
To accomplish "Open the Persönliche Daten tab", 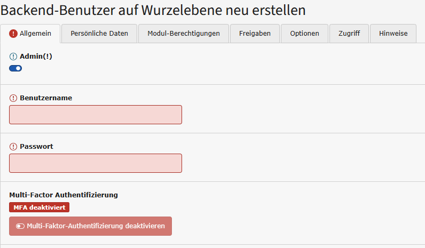I will click(x=99, y=34).
